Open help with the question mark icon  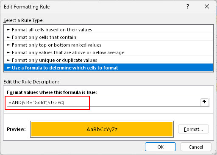coord(188,6)
